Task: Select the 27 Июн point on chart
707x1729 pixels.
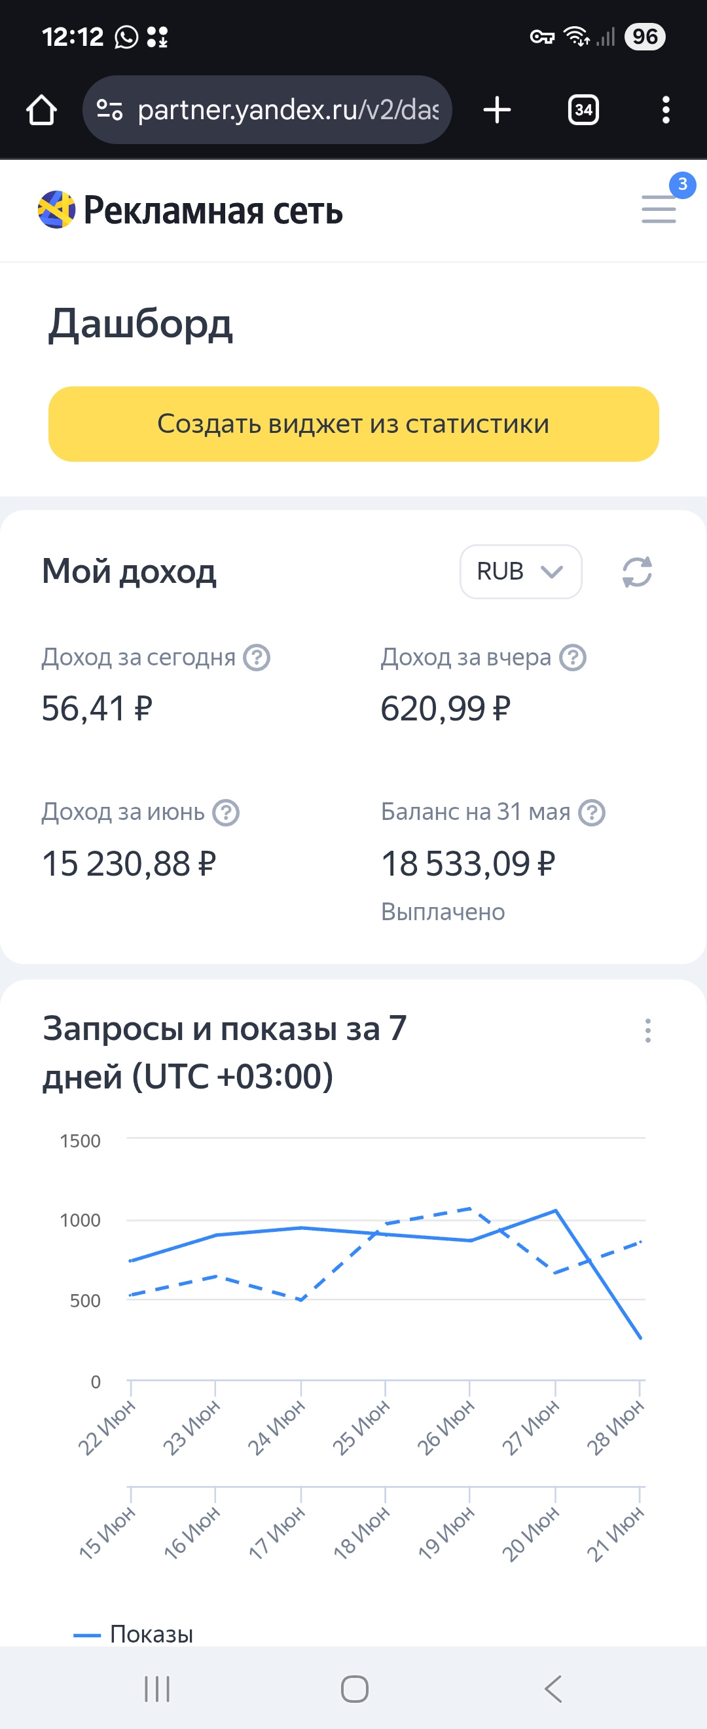Action: pyautogui.click(x=556, y=1210)
